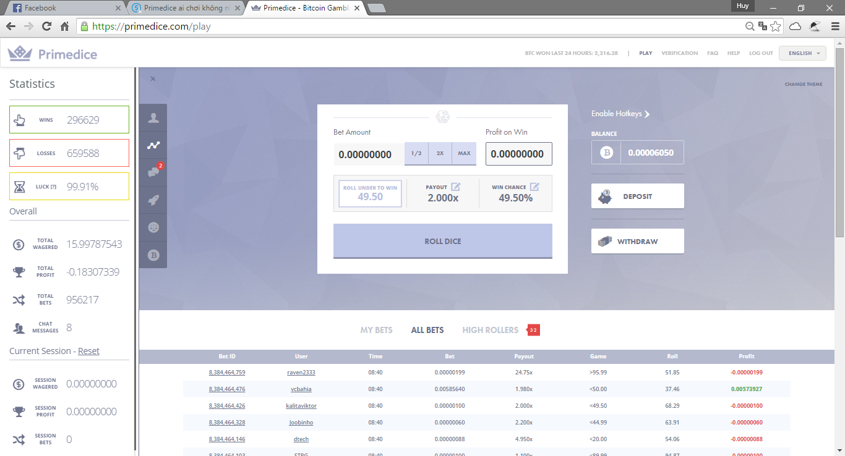Open the cloud extension icon
This screenshot has width=845, height=456.
click(796, 27)
